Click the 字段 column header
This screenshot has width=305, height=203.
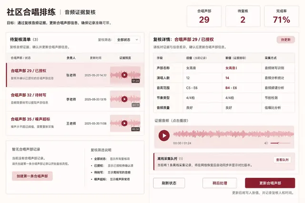coord(160,58)
